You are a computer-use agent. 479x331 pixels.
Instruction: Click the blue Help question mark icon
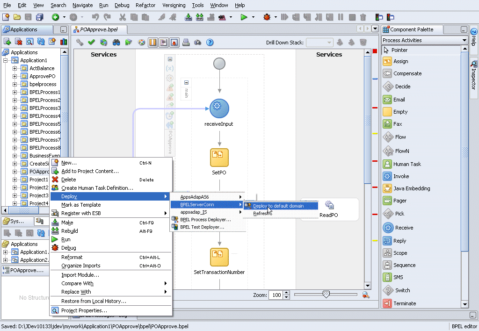(x=210, y=43)
